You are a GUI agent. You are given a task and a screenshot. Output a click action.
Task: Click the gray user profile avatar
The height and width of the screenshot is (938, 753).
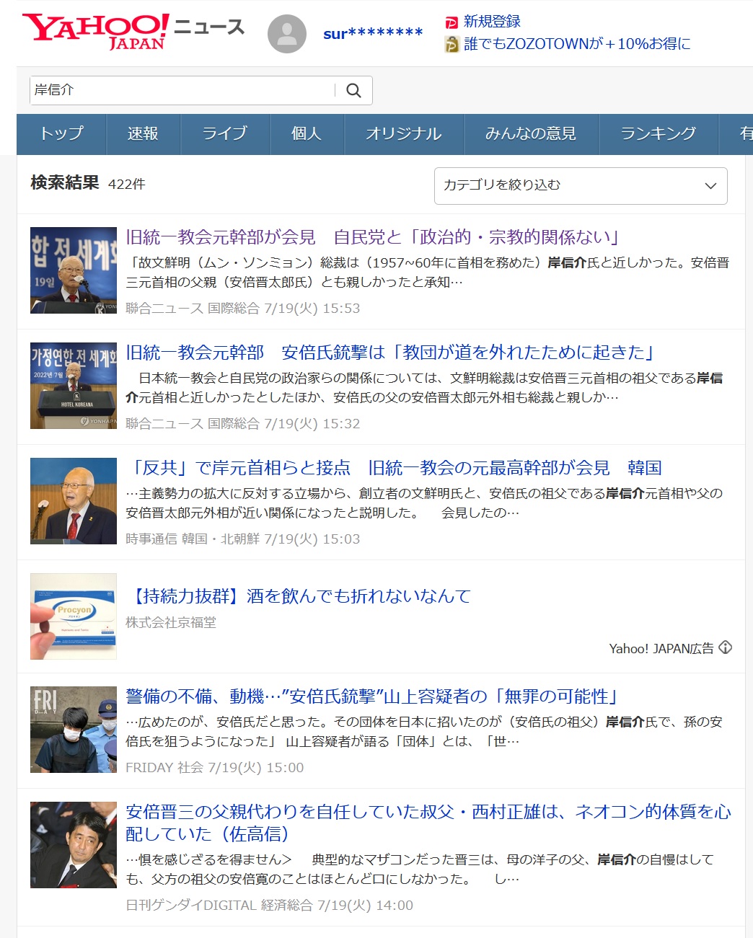[x=286, y=34]
